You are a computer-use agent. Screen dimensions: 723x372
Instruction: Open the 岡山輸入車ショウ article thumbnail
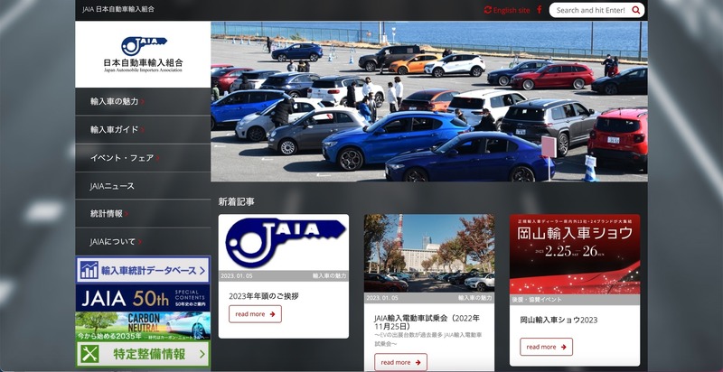click(x=574, y=242)
